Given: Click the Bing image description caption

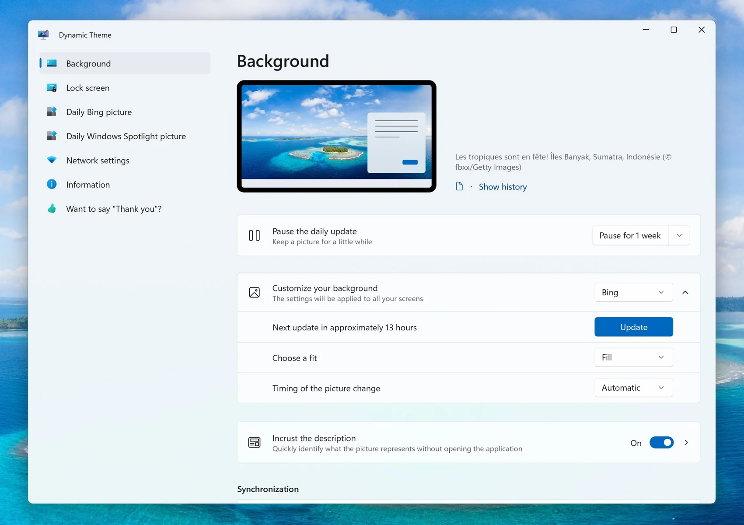Looking at the screenshot, I should (x=563, y=162).
